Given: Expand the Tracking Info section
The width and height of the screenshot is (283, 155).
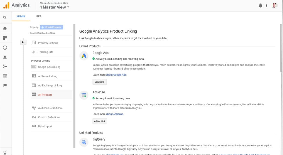Looking at the screenshot, I should tap(45, 52).
